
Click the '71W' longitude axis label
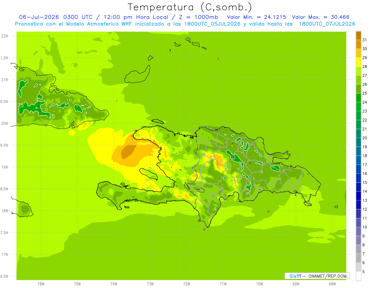(223, 284)
